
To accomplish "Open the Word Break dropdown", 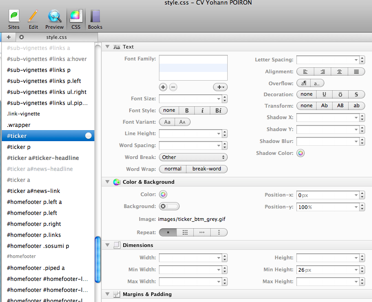I will point(193,157).
